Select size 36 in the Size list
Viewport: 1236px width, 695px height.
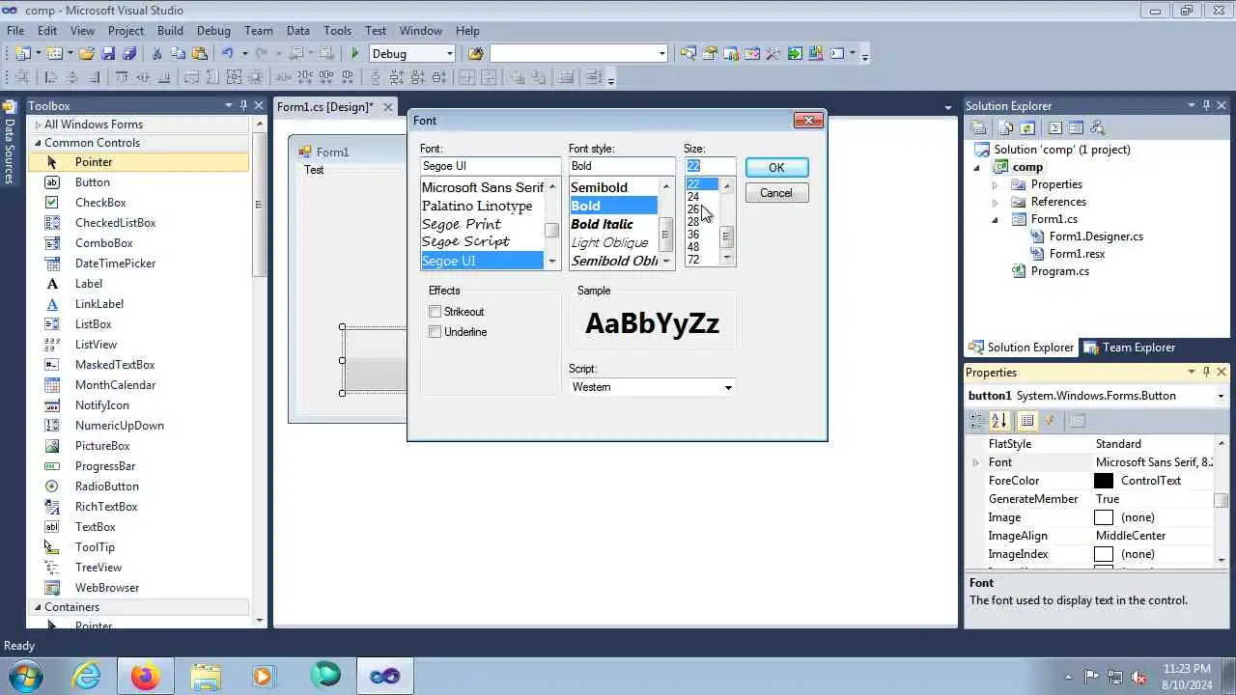[x=703, y=235]
